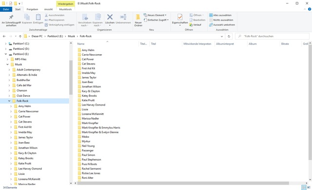312x190 pixels.
Task: Pin to Schnellzugriff with pin icon
Action: pyautogui.click(x=11, y=20)
